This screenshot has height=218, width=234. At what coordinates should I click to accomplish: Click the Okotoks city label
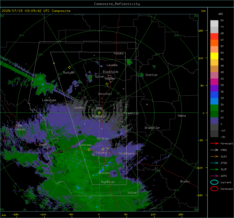104,173
